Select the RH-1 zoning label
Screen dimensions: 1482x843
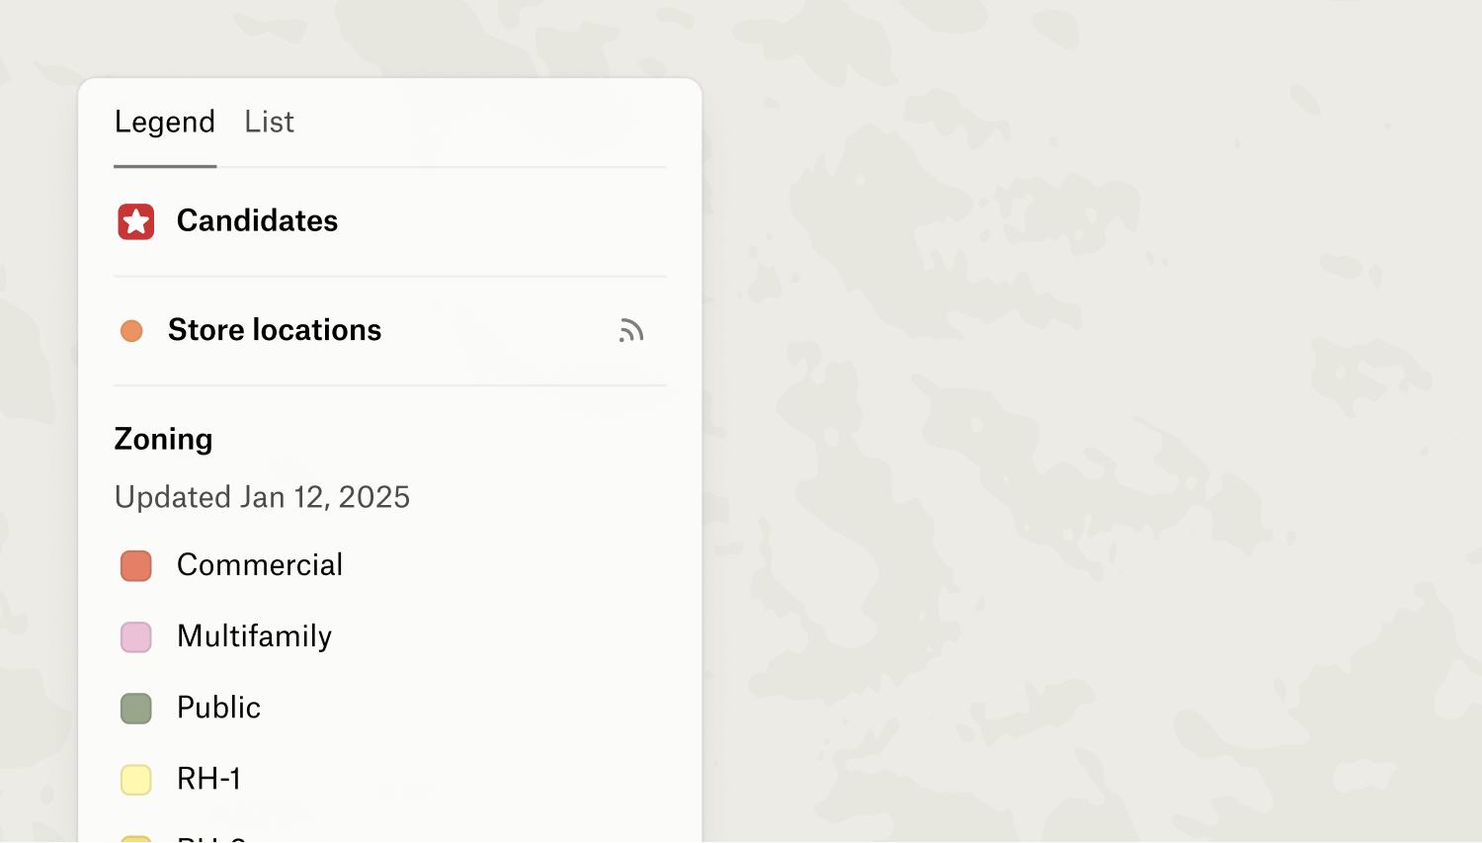[208, 779]
